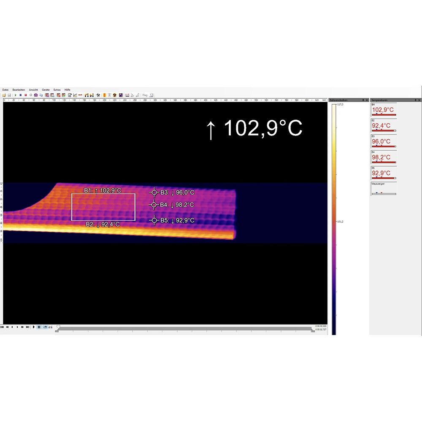The width and height of the screenshot is (422, 422).
Task: Copy the thermal image with the copy icon
Action: [x=41, y=95]
